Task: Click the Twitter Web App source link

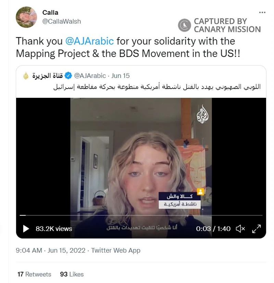Action: tap(115, 250)
